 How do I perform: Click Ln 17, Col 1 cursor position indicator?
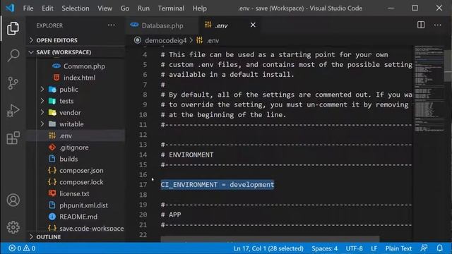click(x=268, y=248)
